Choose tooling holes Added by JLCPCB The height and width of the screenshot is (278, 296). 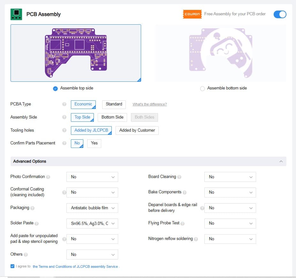(x=91, y=130)
